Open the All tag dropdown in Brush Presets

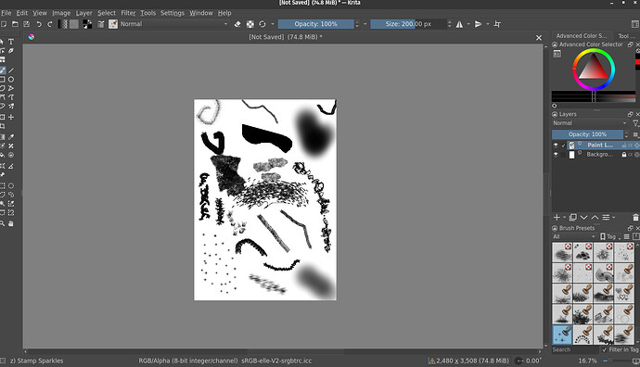(574, 236)
